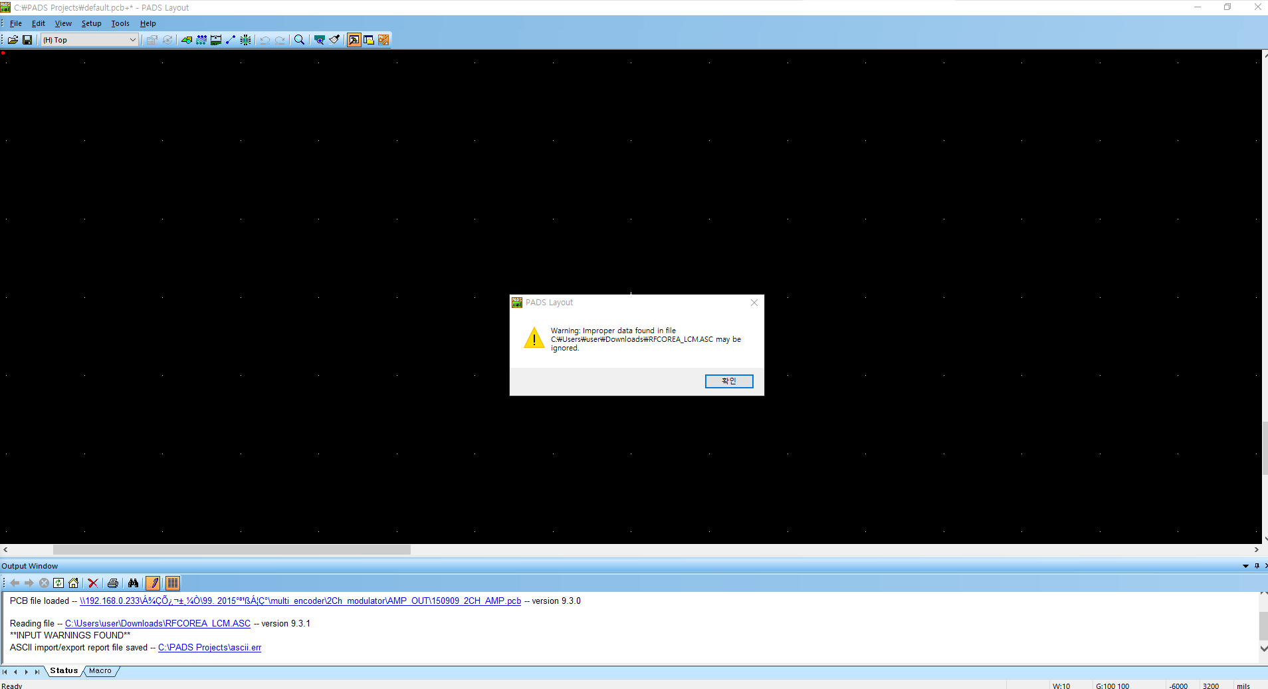Open the Setup menu
This screenshot has width=1268, height=689.
click(91, 23)
